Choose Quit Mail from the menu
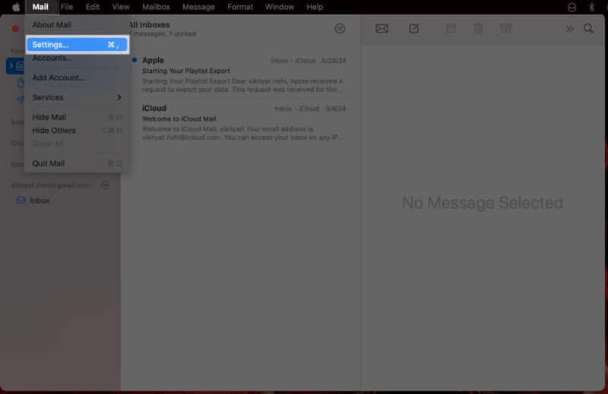The image size is (608, 394). [77, 163]
